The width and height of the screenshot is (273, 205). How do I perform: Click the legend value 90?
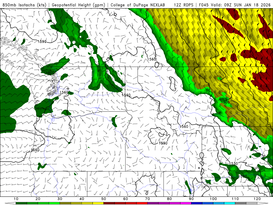(x=191, y=199)
